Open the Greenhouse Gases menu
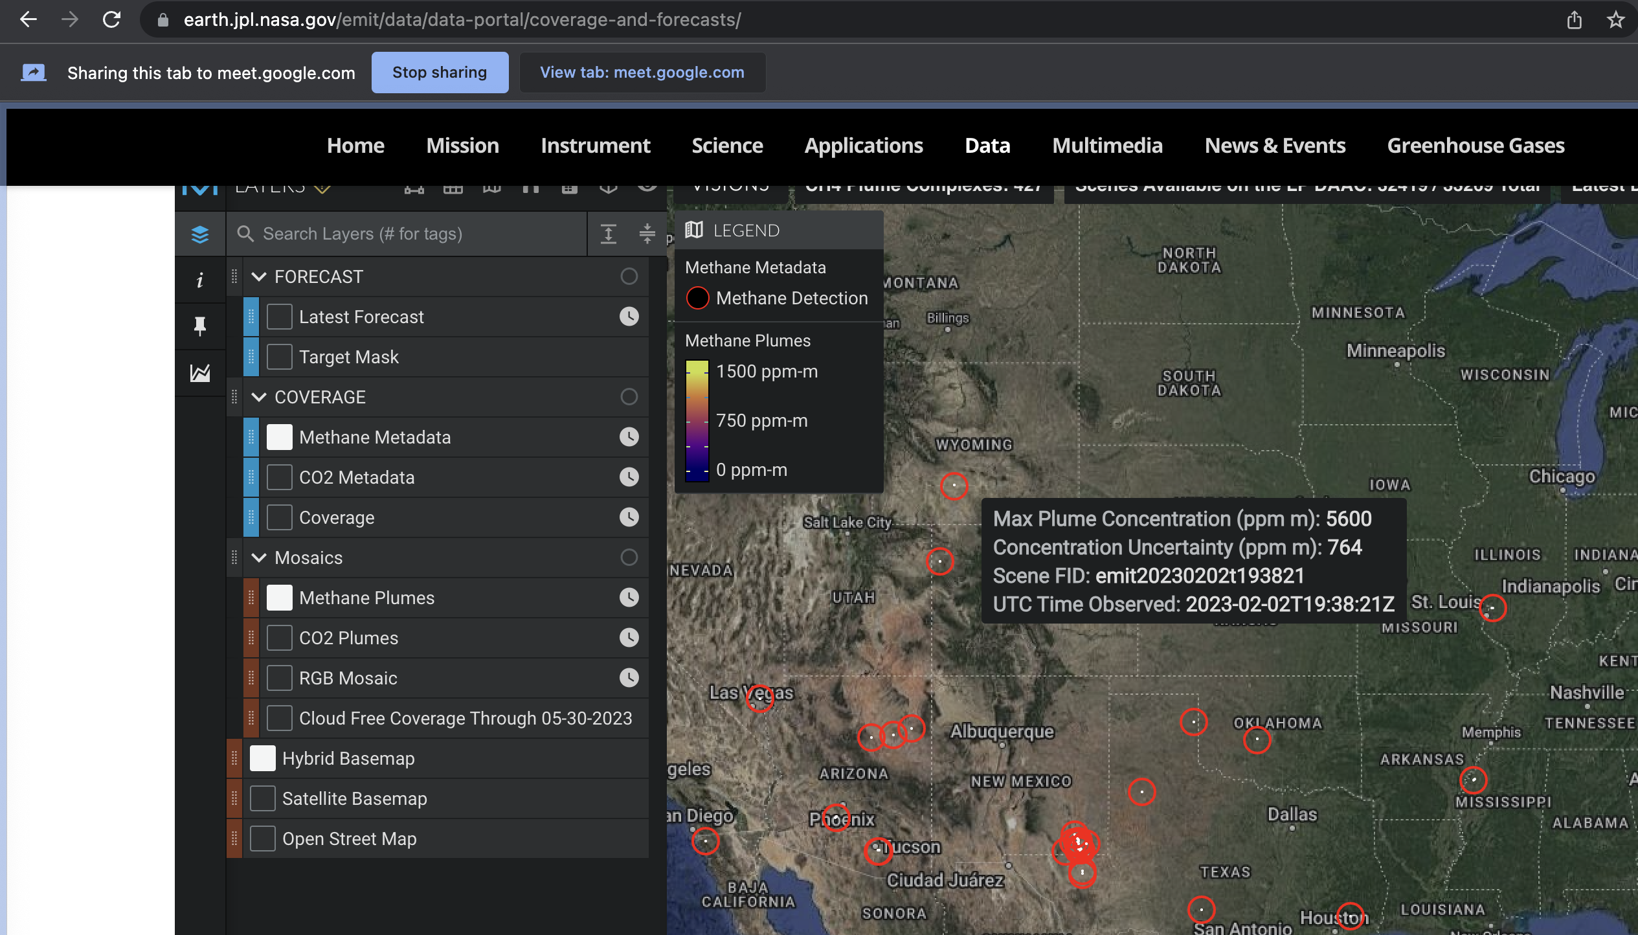1638x935 pixels. coord(1475,146)
